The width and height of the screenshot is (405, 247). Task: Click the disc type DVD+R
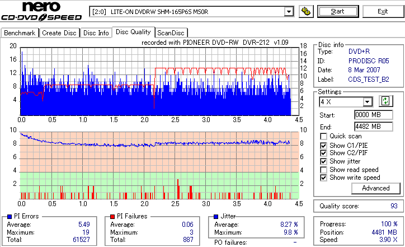[359, 52]
